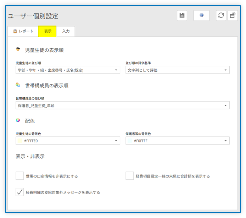Click the #F0FFFF pale azure swatch
The width and height of the screenshot is (246, 218).
pyautogui.click(x=130, y=141)
